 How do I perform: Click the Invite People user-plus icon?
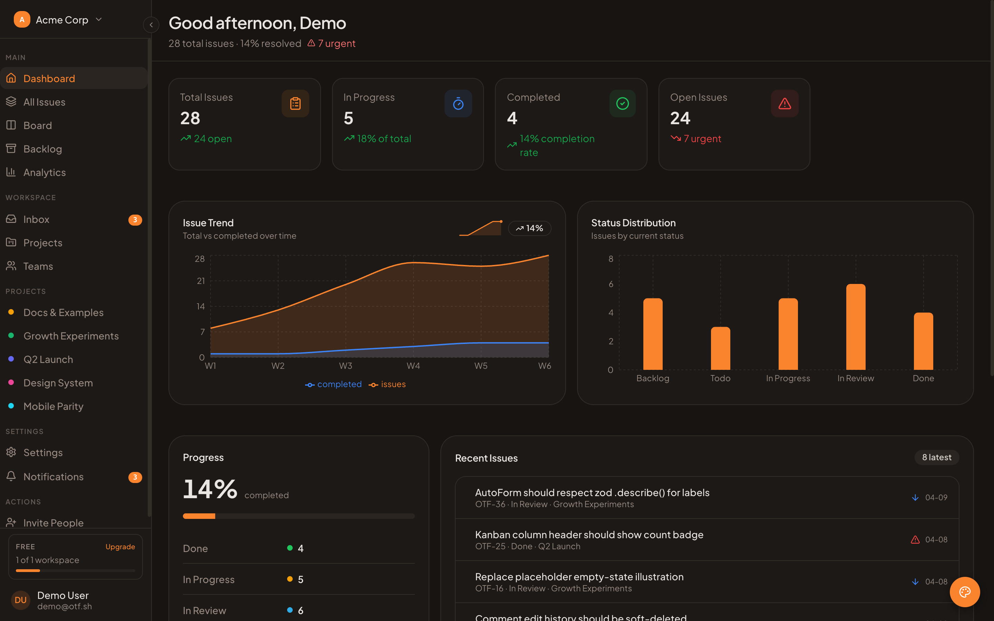11,522
